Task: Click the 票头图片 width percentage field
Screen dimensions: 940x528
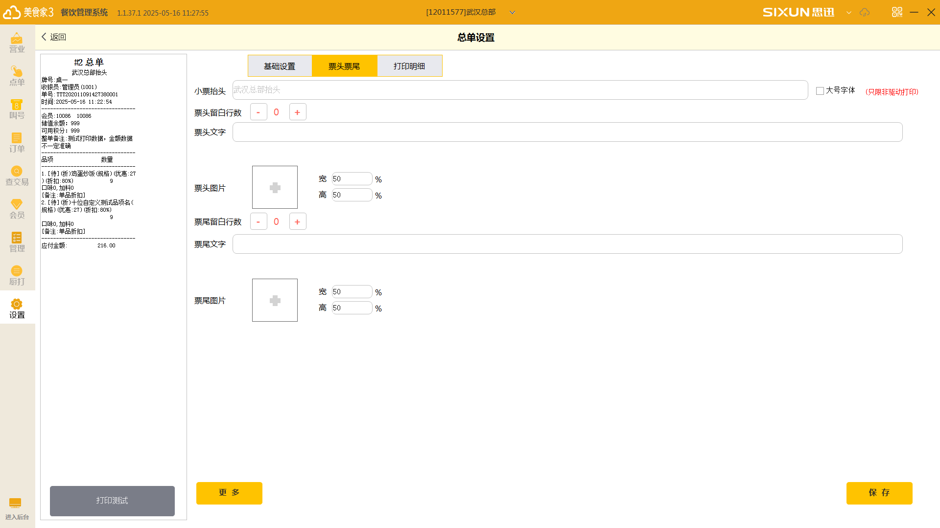Action: click(x=352, y=179)
